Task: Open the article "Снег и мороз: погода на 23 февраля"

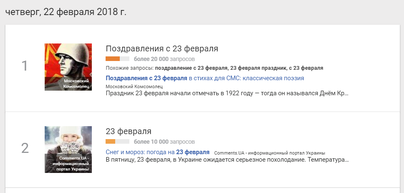Action: [x=157, y=152]
